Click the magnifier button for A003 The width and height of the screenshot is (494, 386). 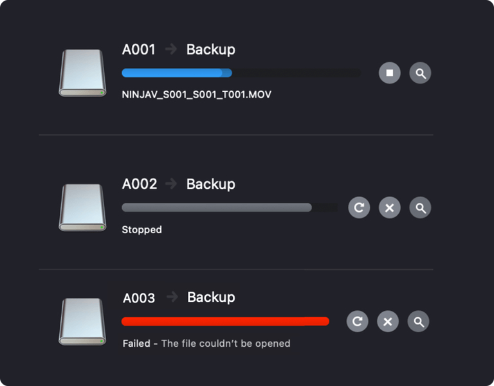point(418,321)
